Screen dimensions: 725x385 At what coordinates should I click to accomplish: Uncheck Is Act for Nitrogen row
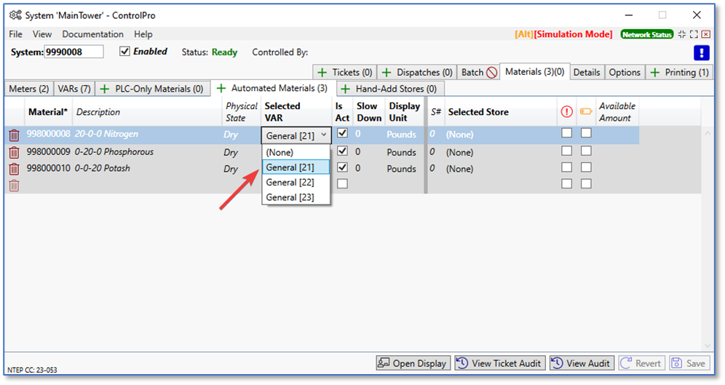[342, 133]
